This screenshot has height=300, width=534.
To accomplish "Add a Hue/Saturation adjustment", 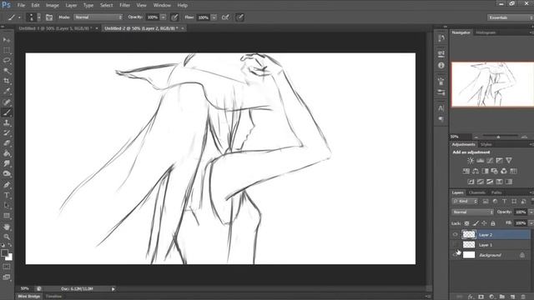I will [466, 171].
